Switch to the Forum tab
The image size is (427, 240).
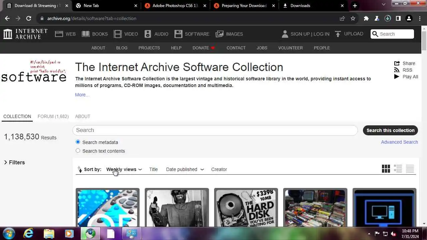coord(53,116)
